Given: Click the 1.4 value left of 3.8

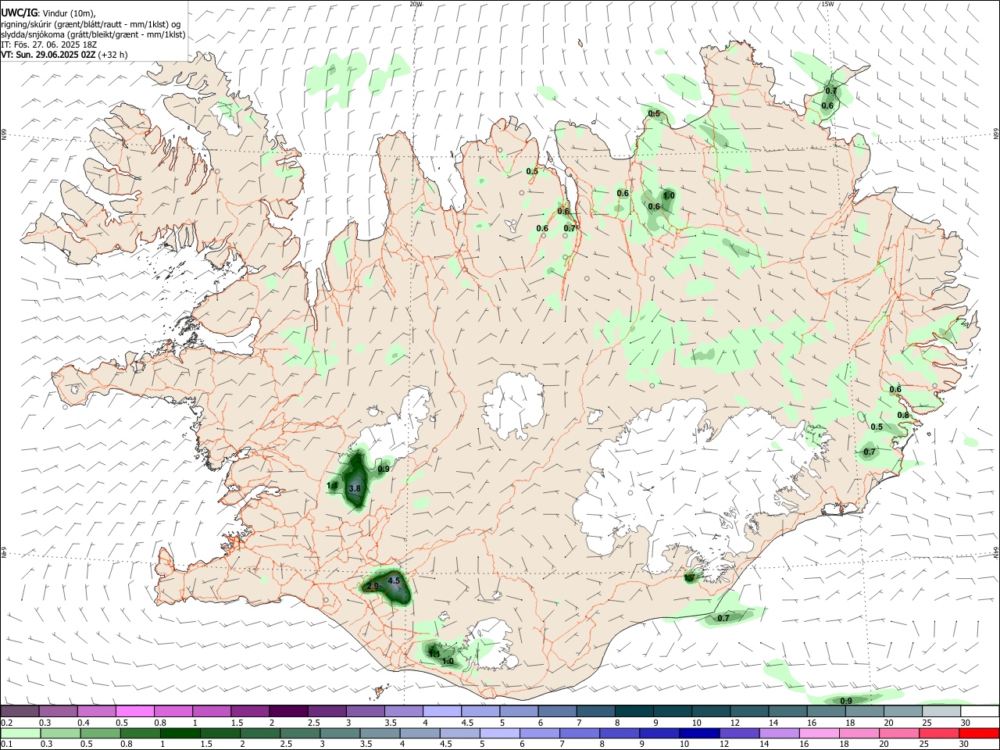Looking at the screenshot, I should [x=332, y=486].
